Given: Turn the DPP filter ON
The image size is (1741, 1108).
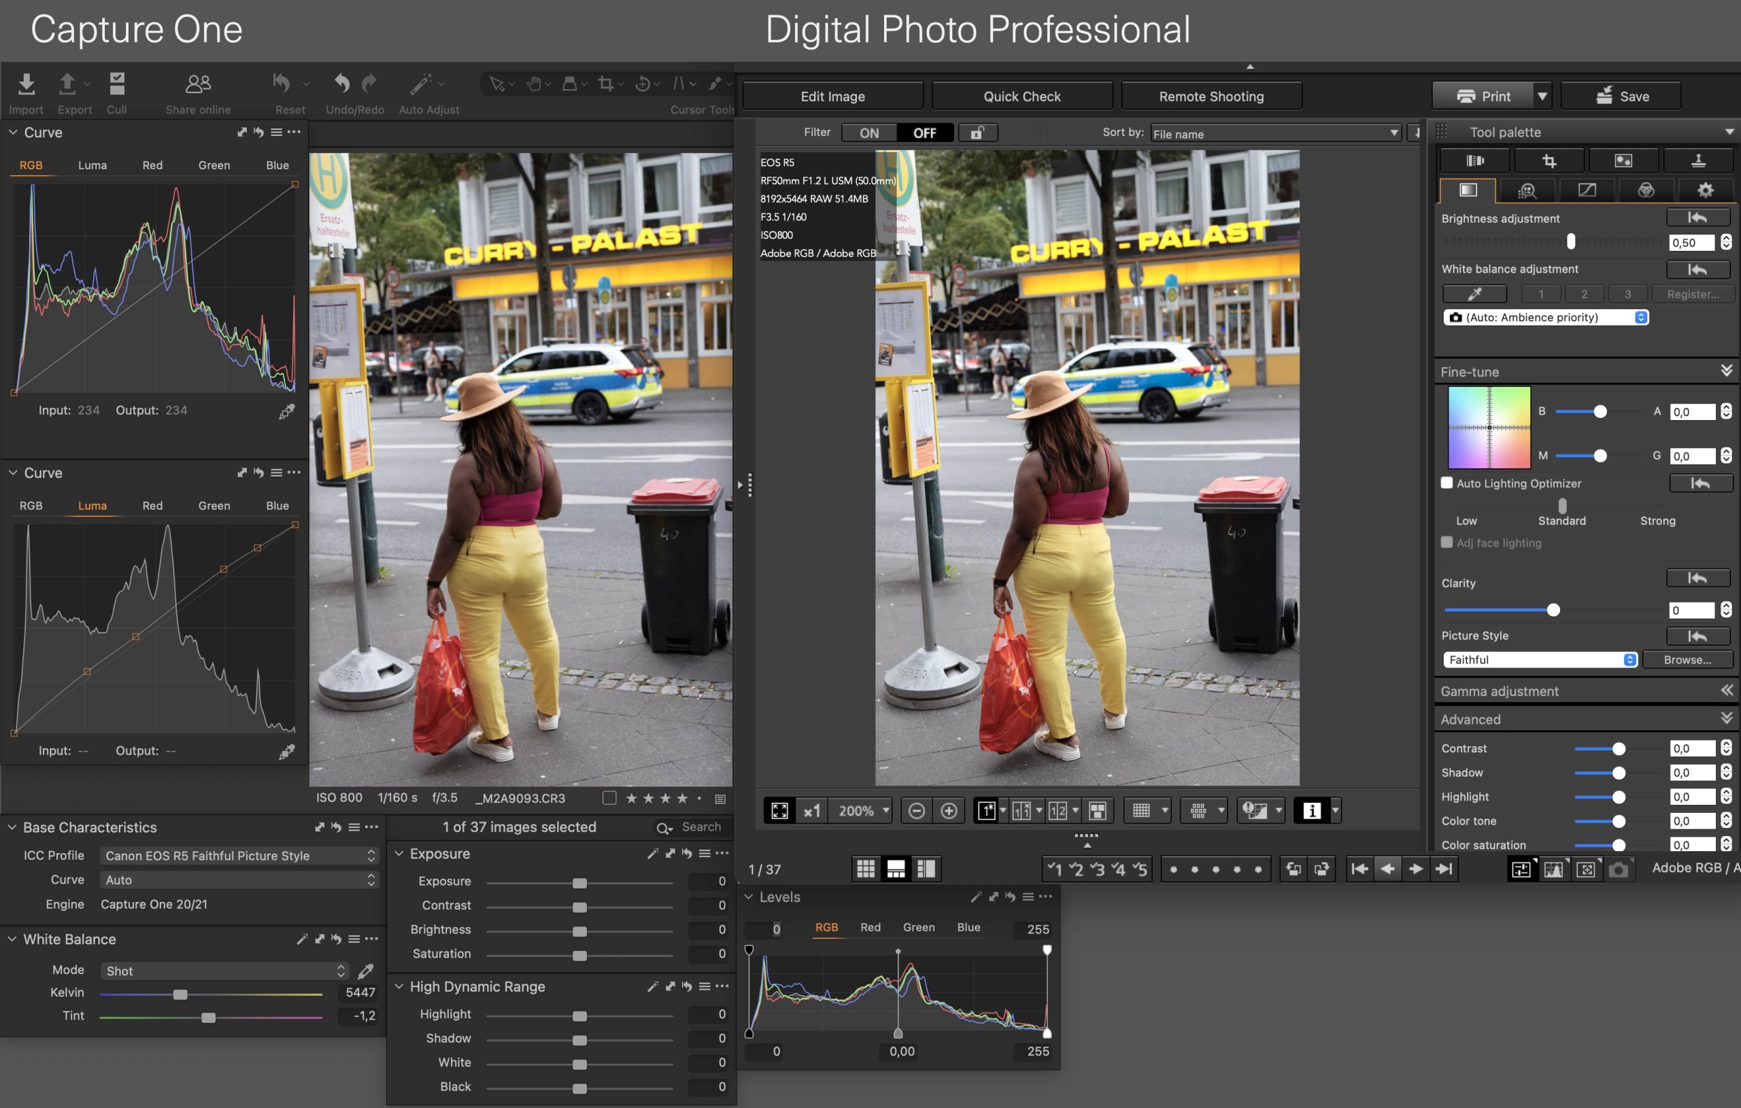Looking at the screenshot, I should pyautogui.click(x=869, y=133).
